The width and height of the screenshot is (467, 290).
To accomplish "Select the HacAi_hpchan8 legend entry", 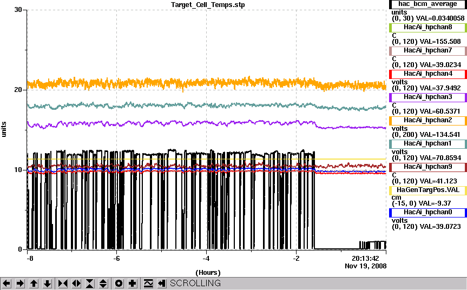I will 427,28.
